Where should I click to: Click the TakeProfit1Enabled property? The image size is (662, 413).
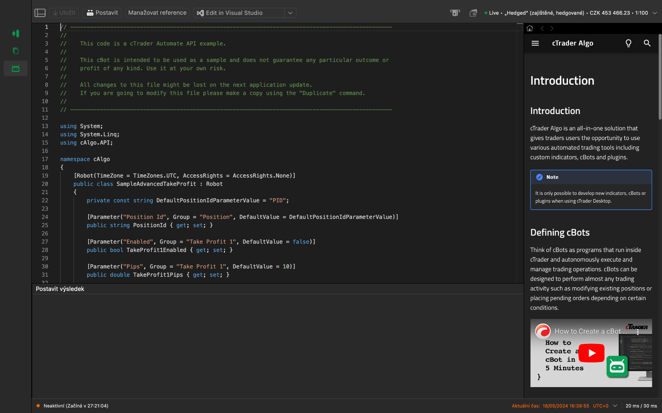point(156,250)
